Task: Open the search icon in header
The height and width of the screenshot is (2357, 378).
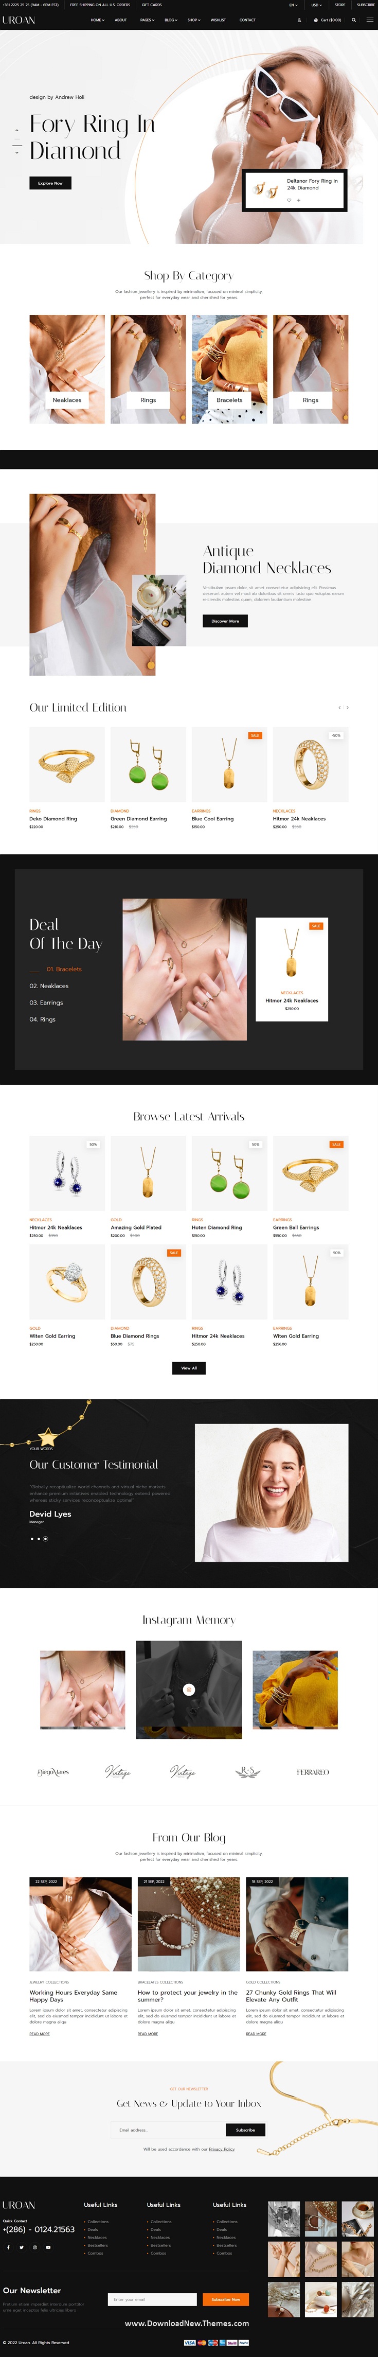Action: tap(353, 20)
